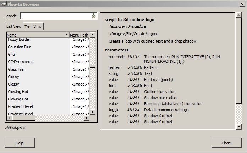Close the Plug-In Browser window with X
Viewport: 247px width, 153px height.
click(242, 4)
